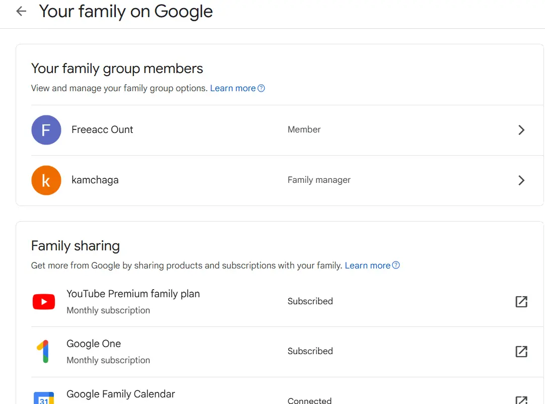This screenshot has width=545, height=404.
Task: Expand Freeacc Ount member chevron
Action: pos(521,129)
